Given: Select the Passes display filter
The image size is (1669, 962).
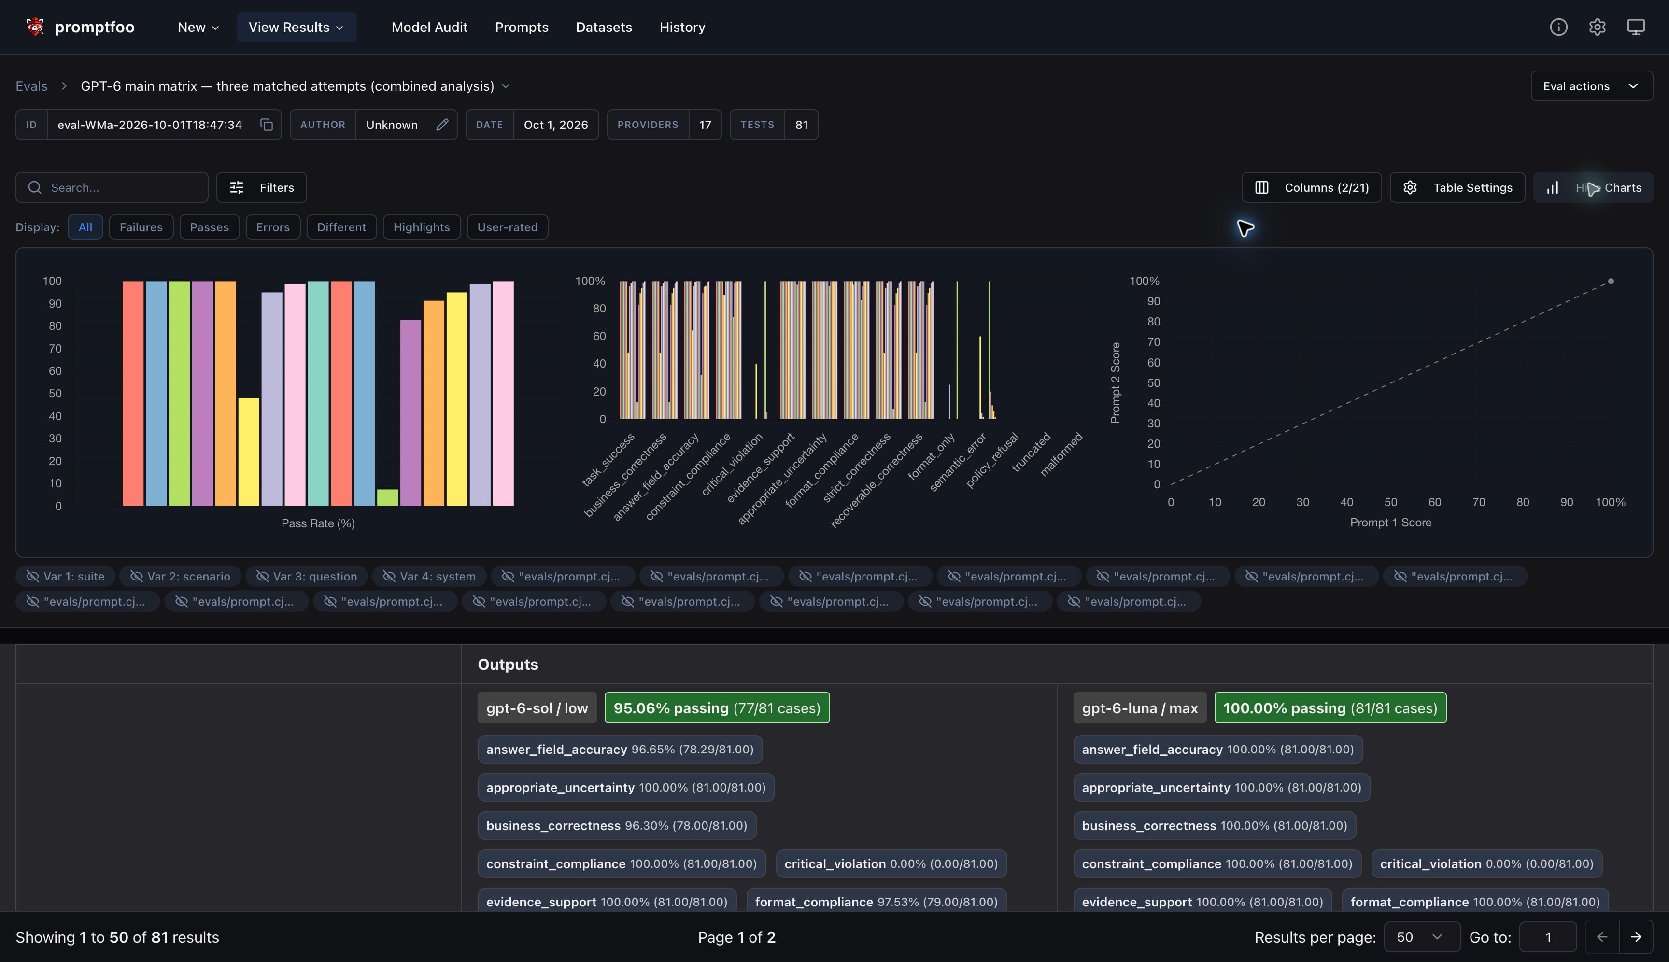Looking at the screenshot, I should point(209,227).
